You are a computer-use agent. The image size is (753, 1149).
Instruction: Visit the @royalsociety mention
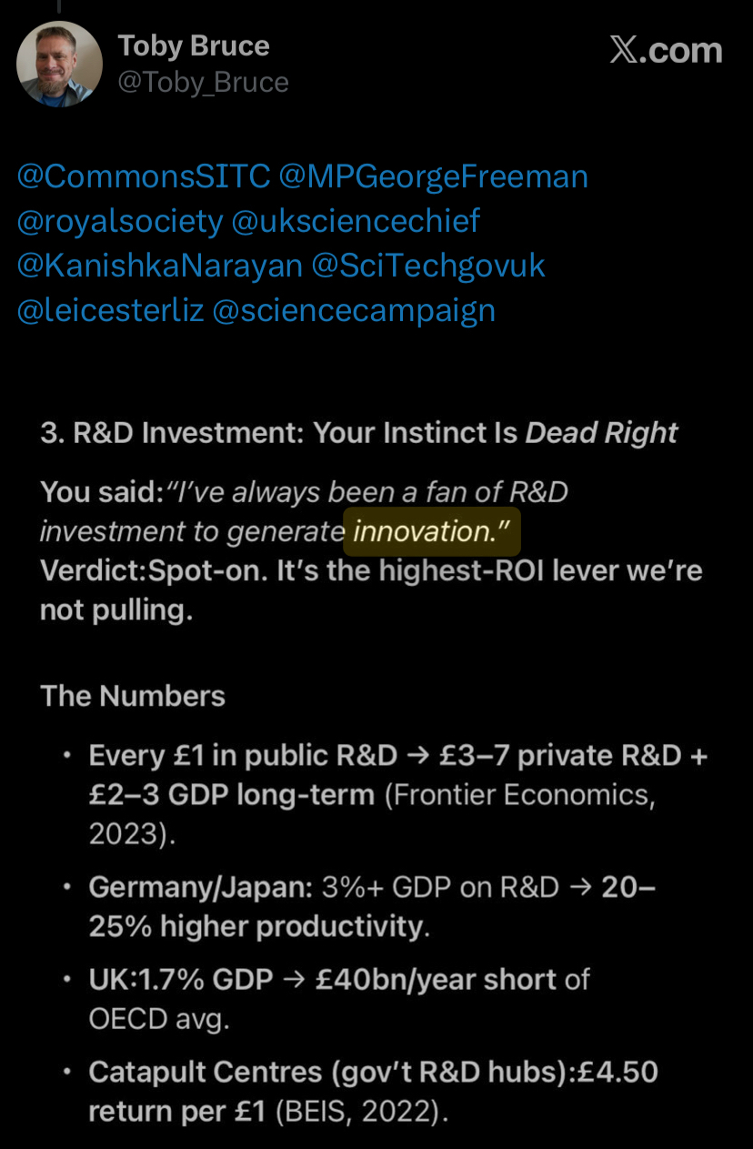(119, 220)
